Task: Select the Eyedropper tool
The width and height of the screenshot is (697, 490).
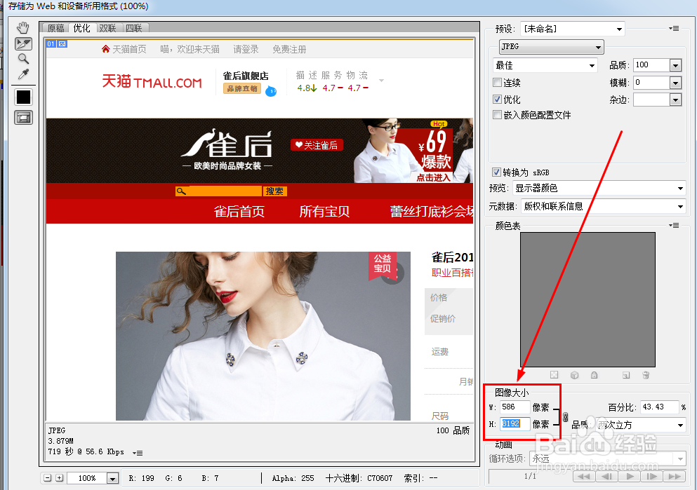Action: pos(23,74)
